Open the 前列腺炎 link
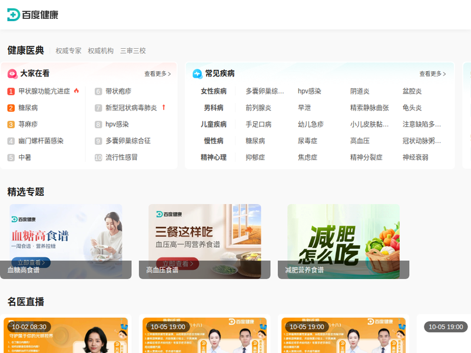Image resolution: width=471 pixels, height=353 pixels. [258, 108]
